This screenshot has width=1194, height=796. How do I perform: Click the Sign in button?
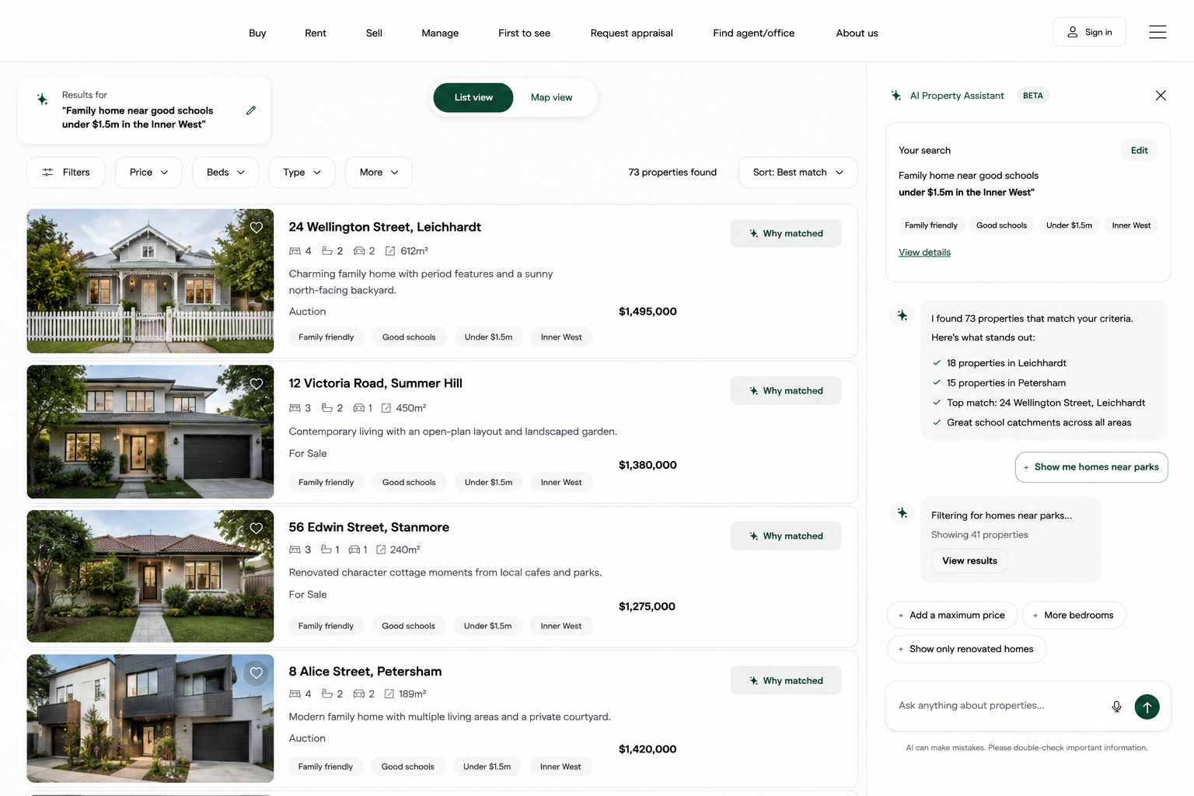1089,32
